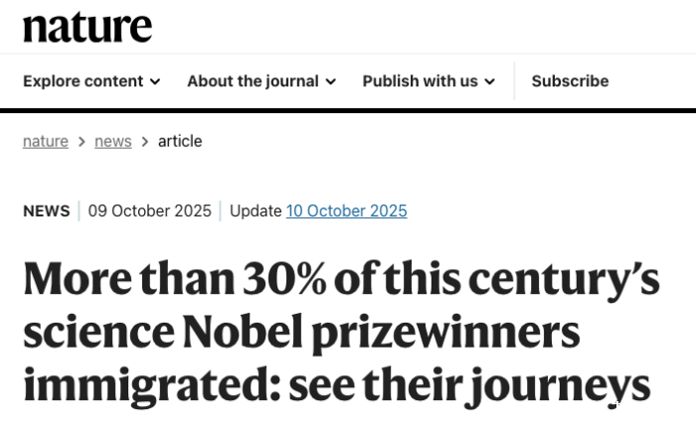Open the 10 October 2025 update link
Image resolution: width=696 pixels, height=422 pixels.
(x=346, y=211)
